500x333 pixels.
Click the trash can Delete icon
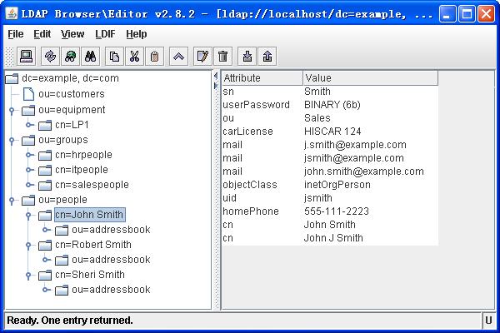point(222,57)
